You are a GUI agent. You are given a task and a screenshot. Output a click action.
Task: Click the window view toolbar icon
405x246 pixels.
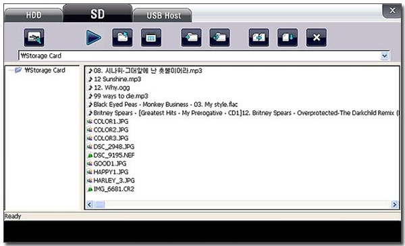point(151,38)
